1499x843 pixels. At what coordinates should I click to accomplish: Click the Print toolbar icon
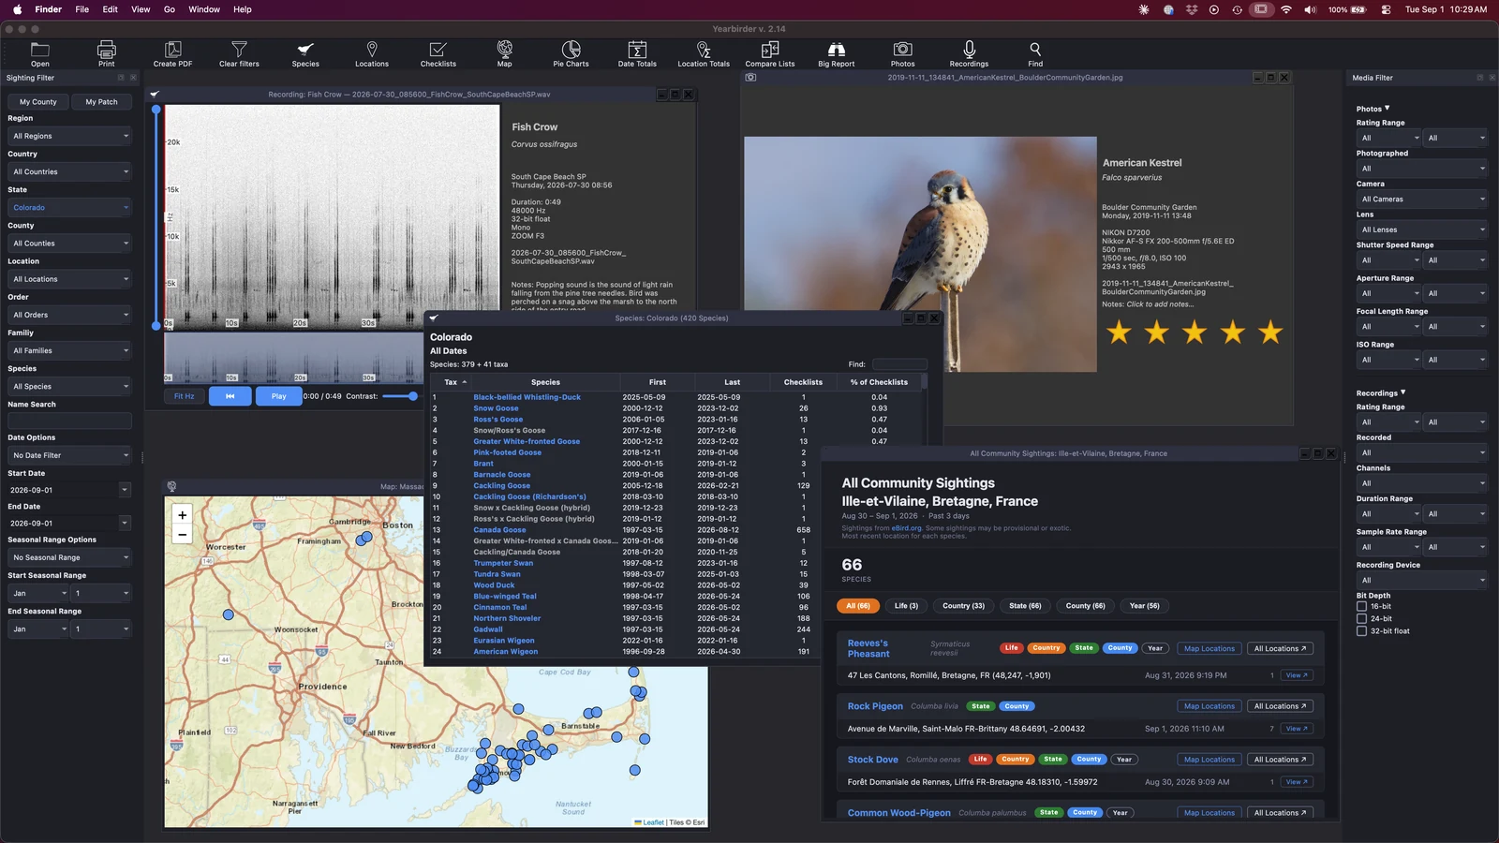[107, 53]
